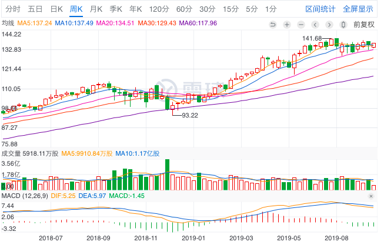Screen dimensions: 384x245
Task: Switch to the 年K tab
Action: click(136, 9)
